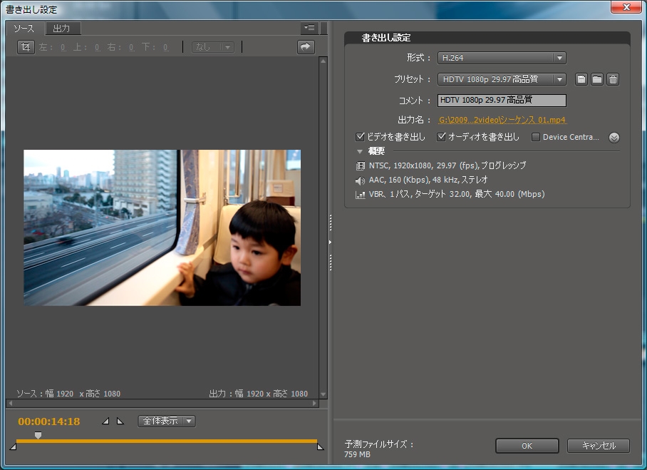Click the curved arrow button above the preview
The height and width of the screenshot is (470, 647).
(x=306, y=47)
